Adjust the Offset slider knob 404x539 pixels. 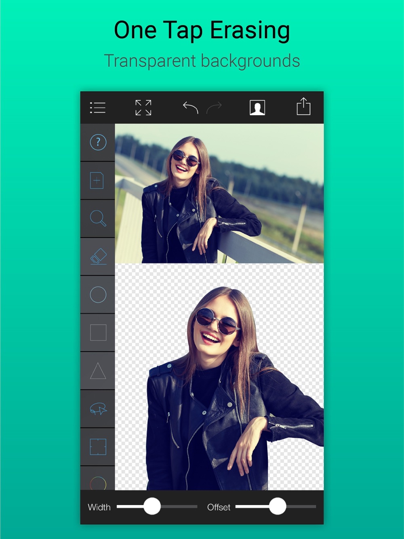278,506
